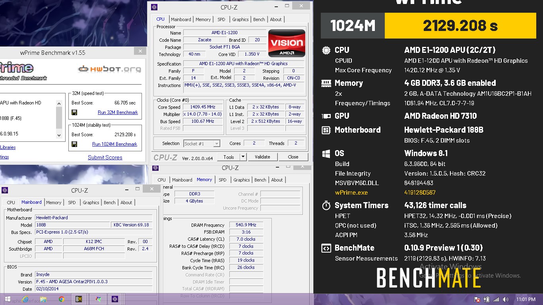Click the HWBOT.org logo in wPrime
The image size is (543, 305).
click(109, 69)
